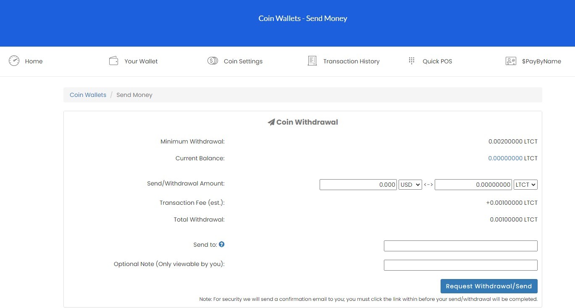Click the $PayByName ID card icon

[511, 60]
